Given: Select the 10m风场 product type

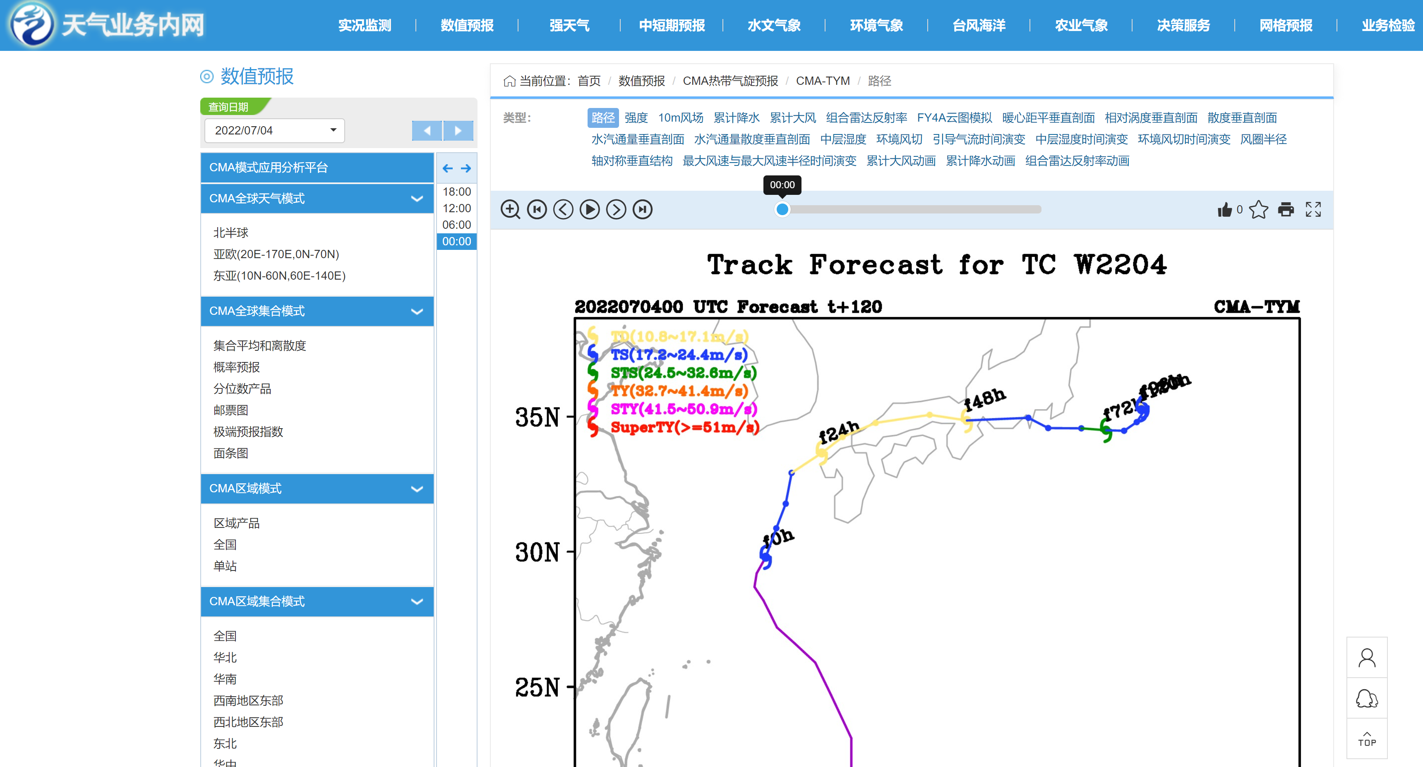Looking at the screenshot, I should click(681, 117).
